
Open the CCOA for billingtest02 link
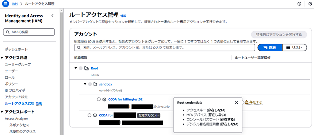(x=125, y=99)
